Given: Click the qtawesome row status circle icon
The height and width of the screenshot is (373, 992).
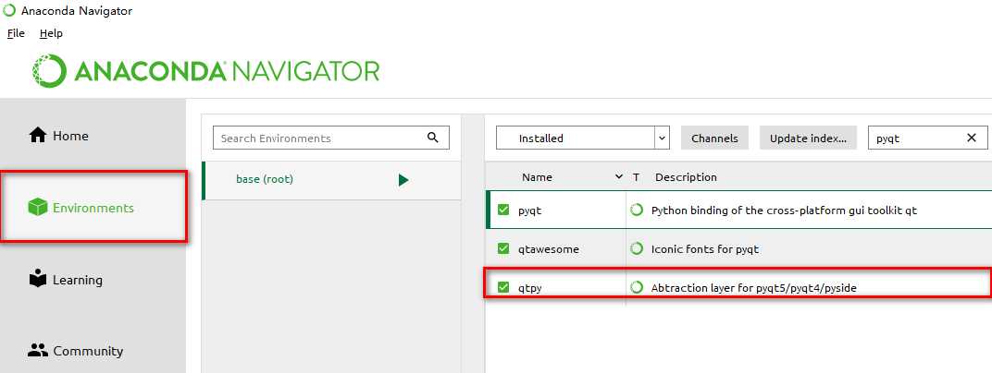Looking at the screenshot, I should [x=637, y=248].
